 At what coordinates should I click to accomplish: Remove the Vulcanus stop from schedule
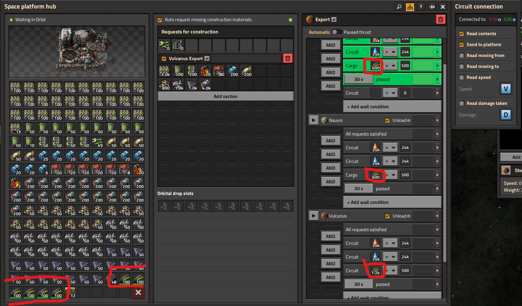(437, 216)
